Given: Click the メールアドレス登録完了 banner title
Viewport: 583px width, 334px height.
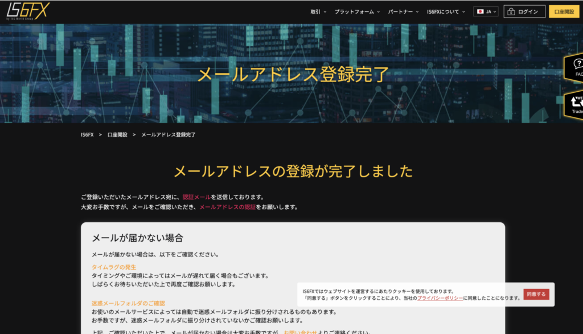Looking at the screenshot, I should (293, 75).
